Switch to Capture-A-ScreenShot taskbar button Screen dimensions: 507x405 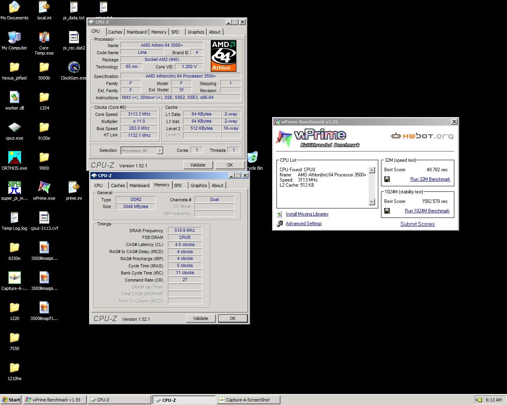248,400
